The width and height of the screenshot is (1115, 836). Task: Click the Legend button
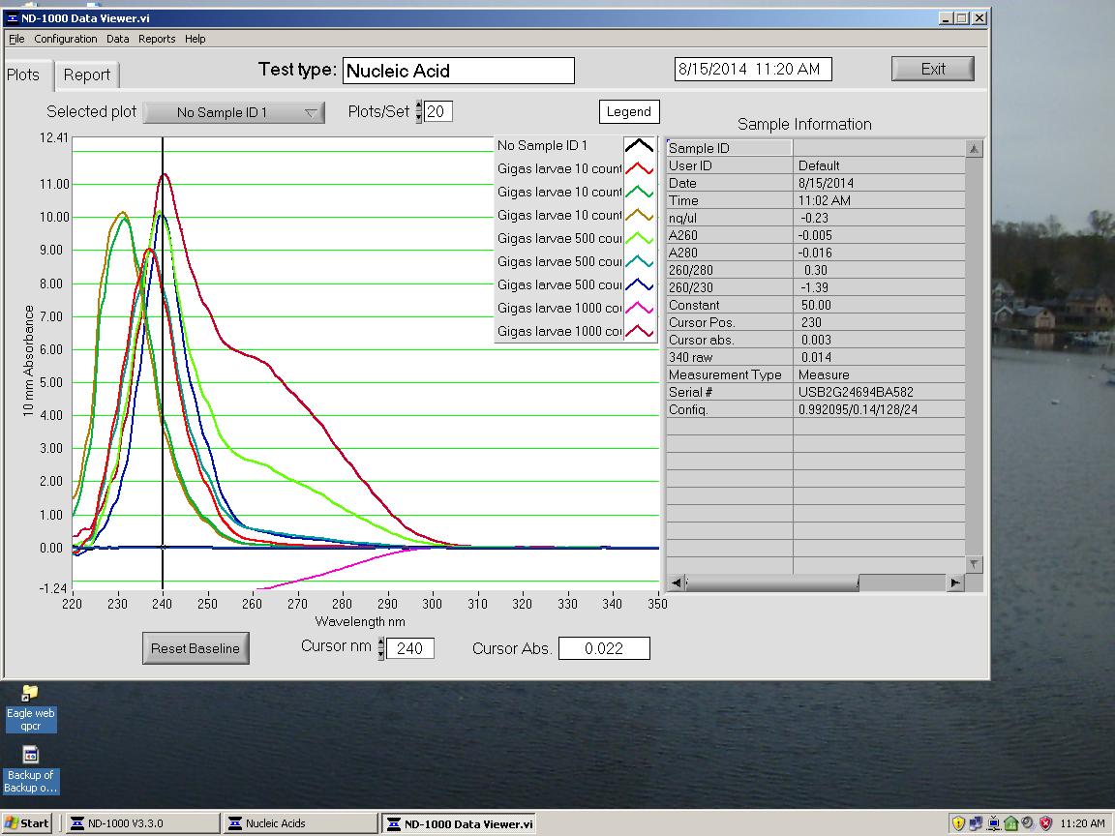(628, 111)
